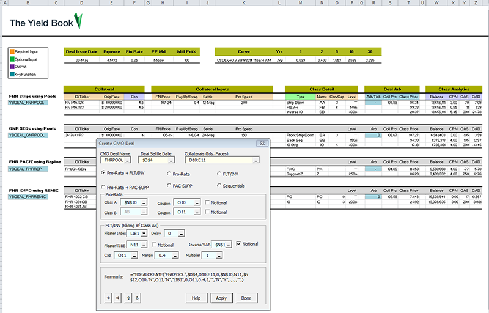Click range selector beside Cap field
The image size is (489, 313).
134,256
